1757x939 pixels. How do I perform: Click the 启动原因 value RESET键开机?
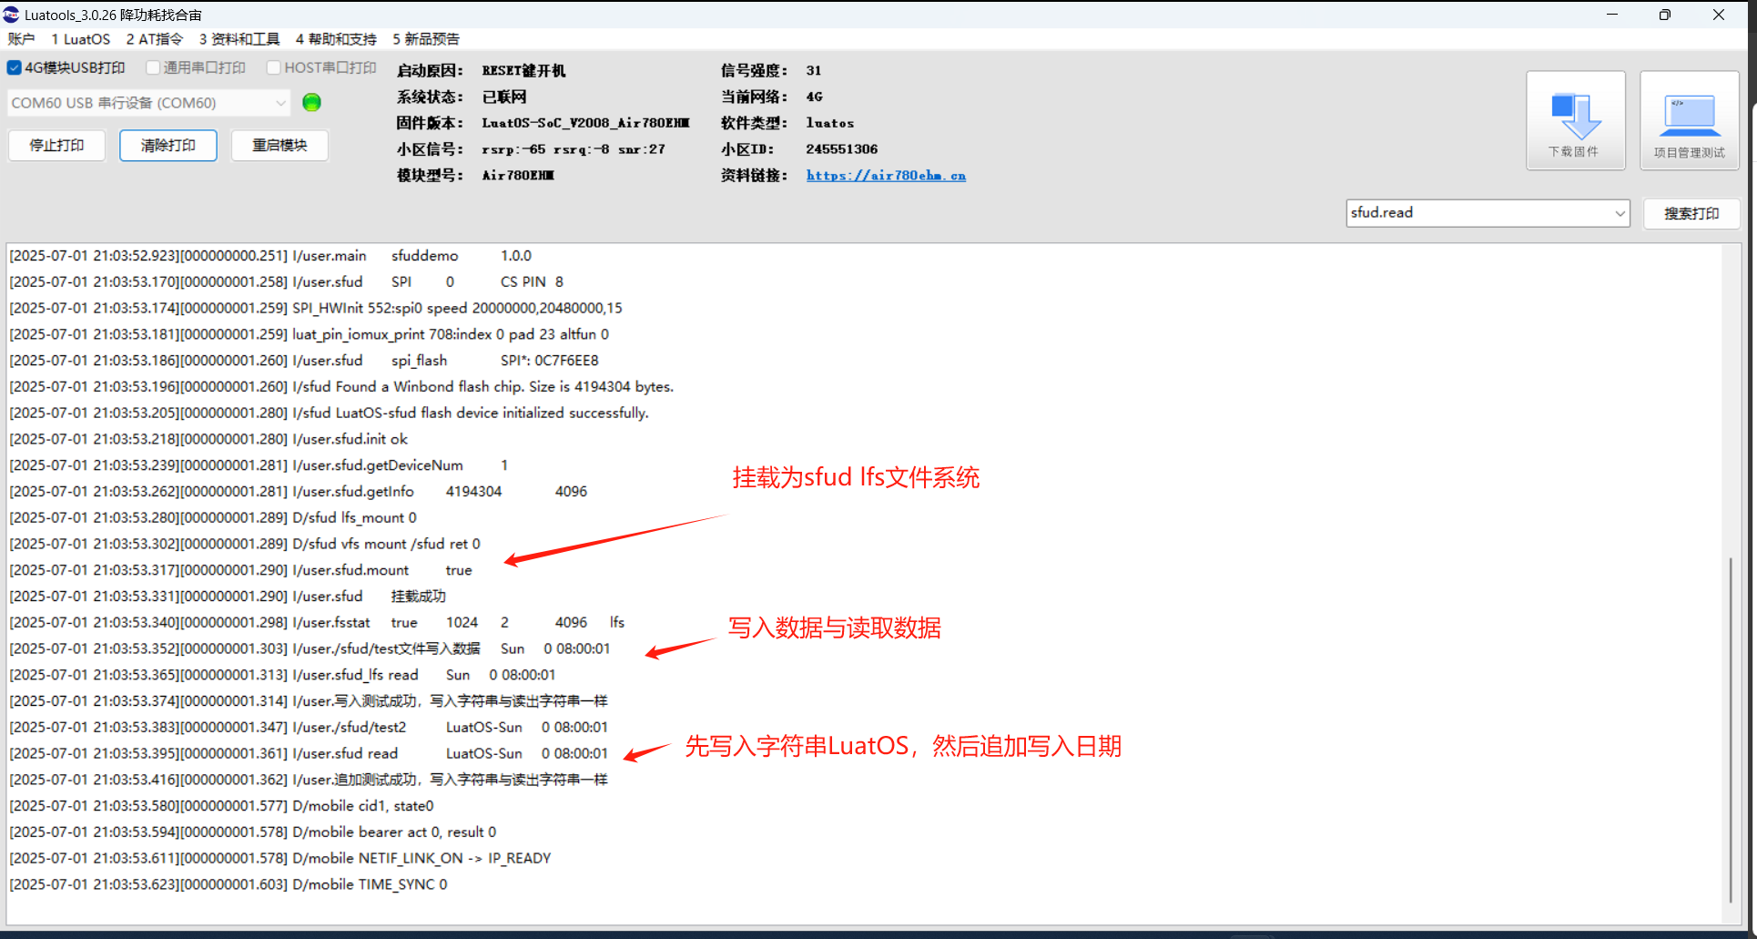(523, 71)
